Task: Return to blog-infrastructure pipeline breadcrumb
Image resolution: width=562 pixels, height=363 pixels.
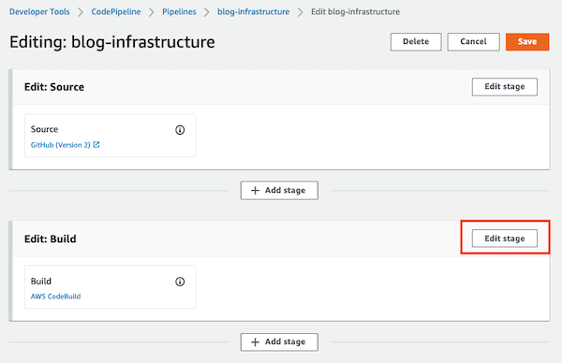Action: (x=254, y=12)
